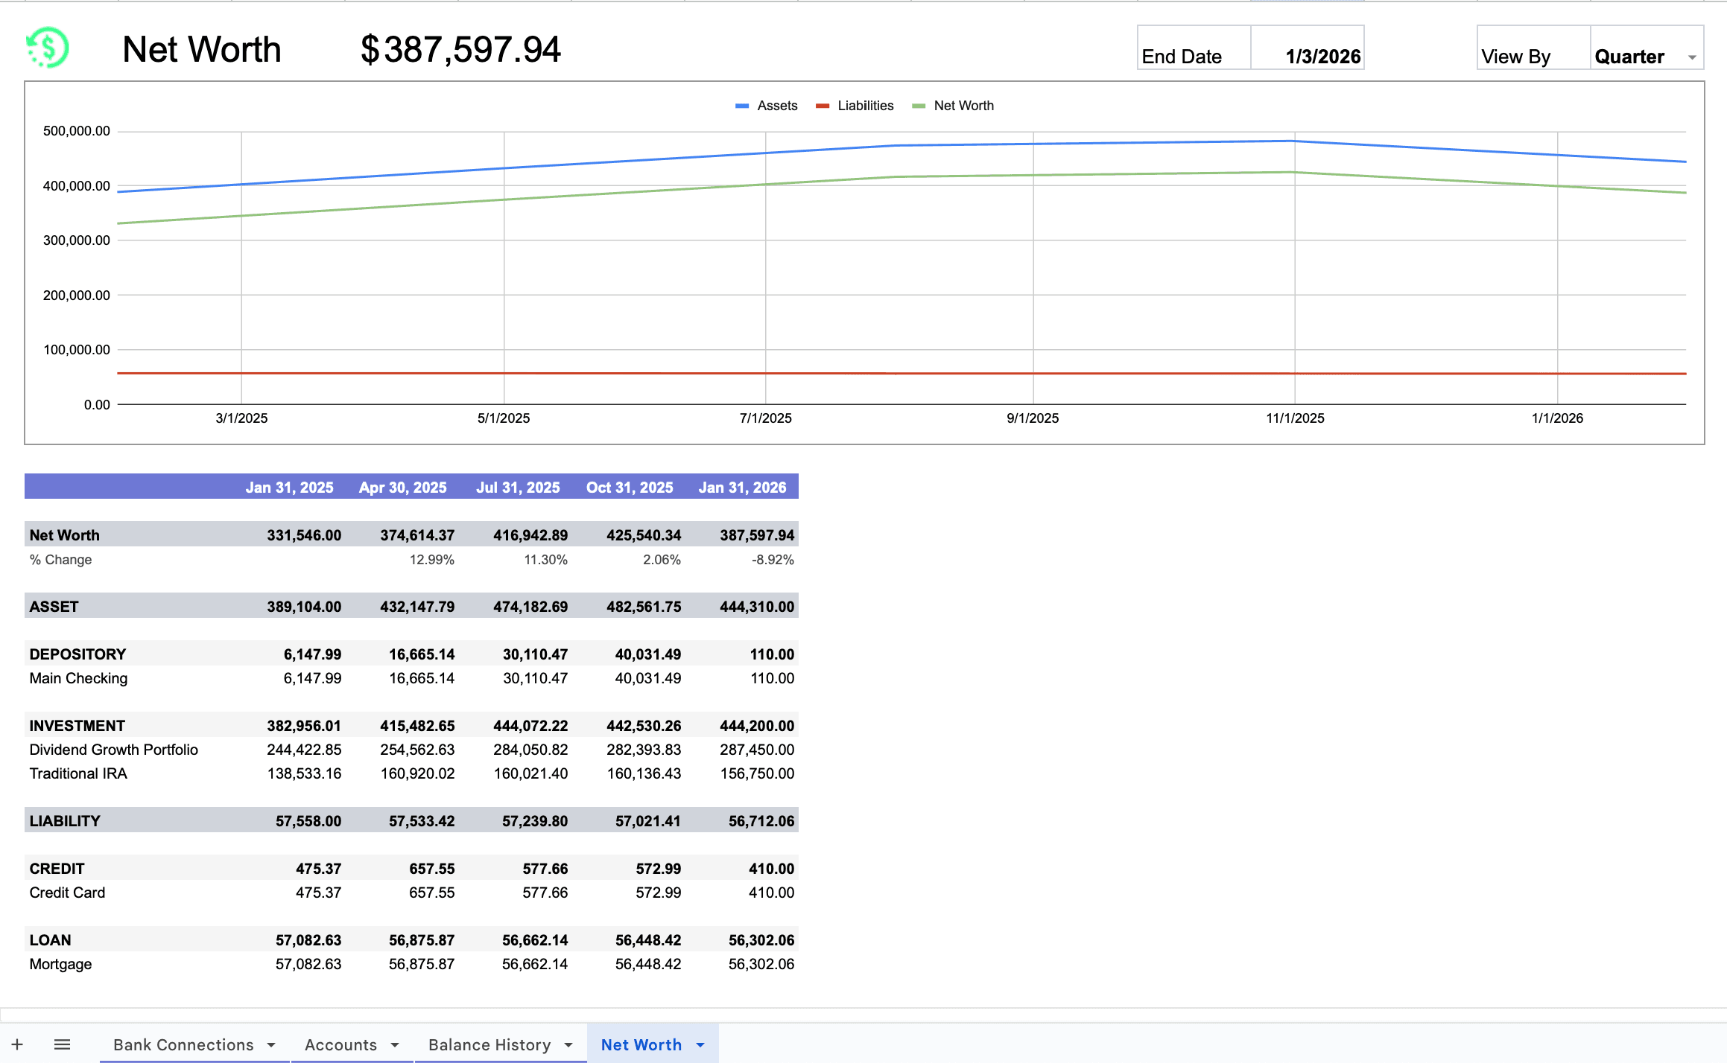Click the plus icon to add a new sheet
This screenshot has width=1727, height=1063.
point(17,1044)
